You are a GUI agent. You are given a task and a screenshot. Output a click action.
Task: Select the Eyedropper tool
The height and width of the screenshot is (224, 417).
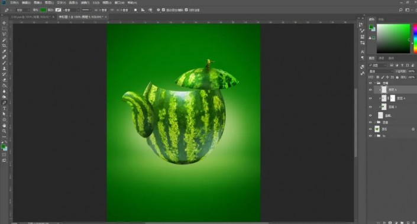pos(4,51)
